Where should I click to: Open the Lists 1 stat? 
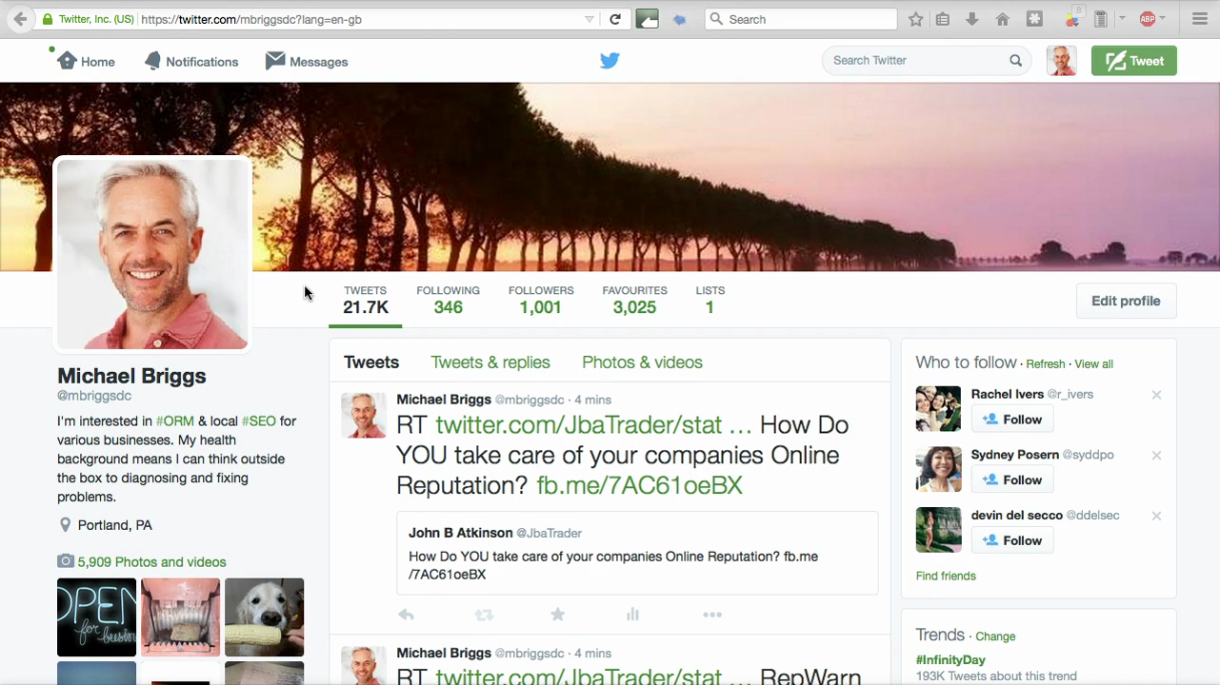(710, 300)
